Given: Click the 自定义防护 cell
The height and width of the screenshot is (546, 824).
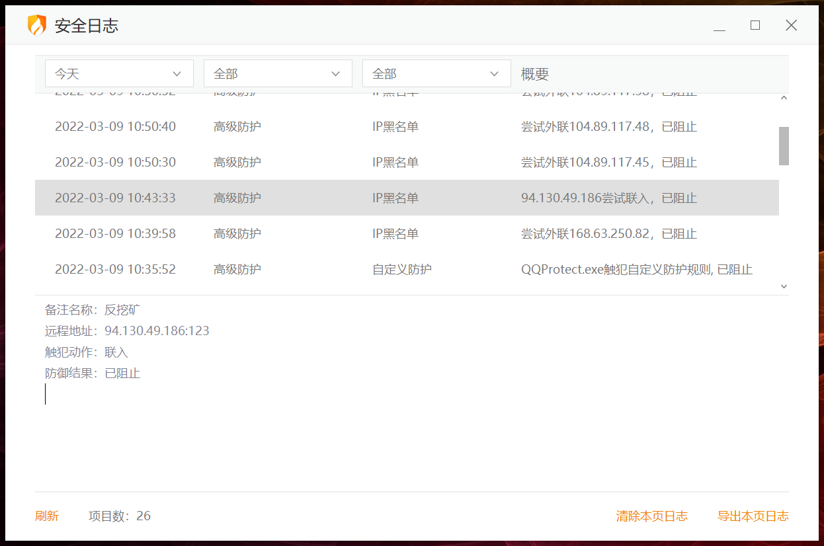Looking at the screenshot, I should pos(402,269).
